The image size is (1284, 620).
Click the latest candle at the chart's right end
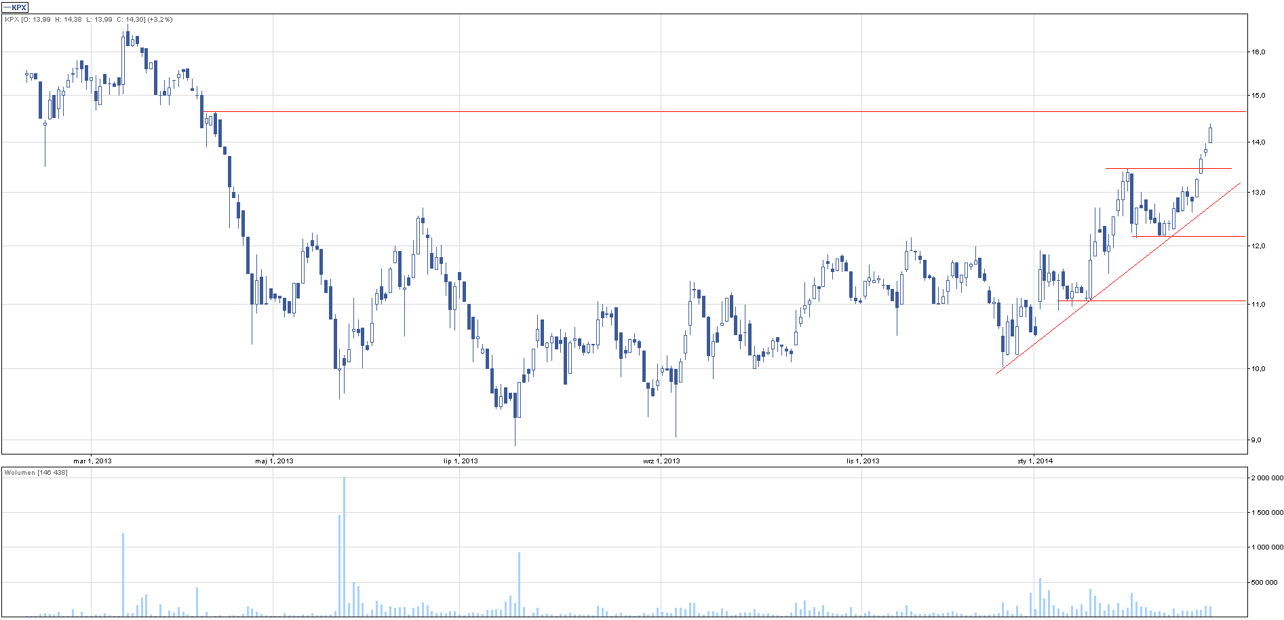[x=1210, y=134]
